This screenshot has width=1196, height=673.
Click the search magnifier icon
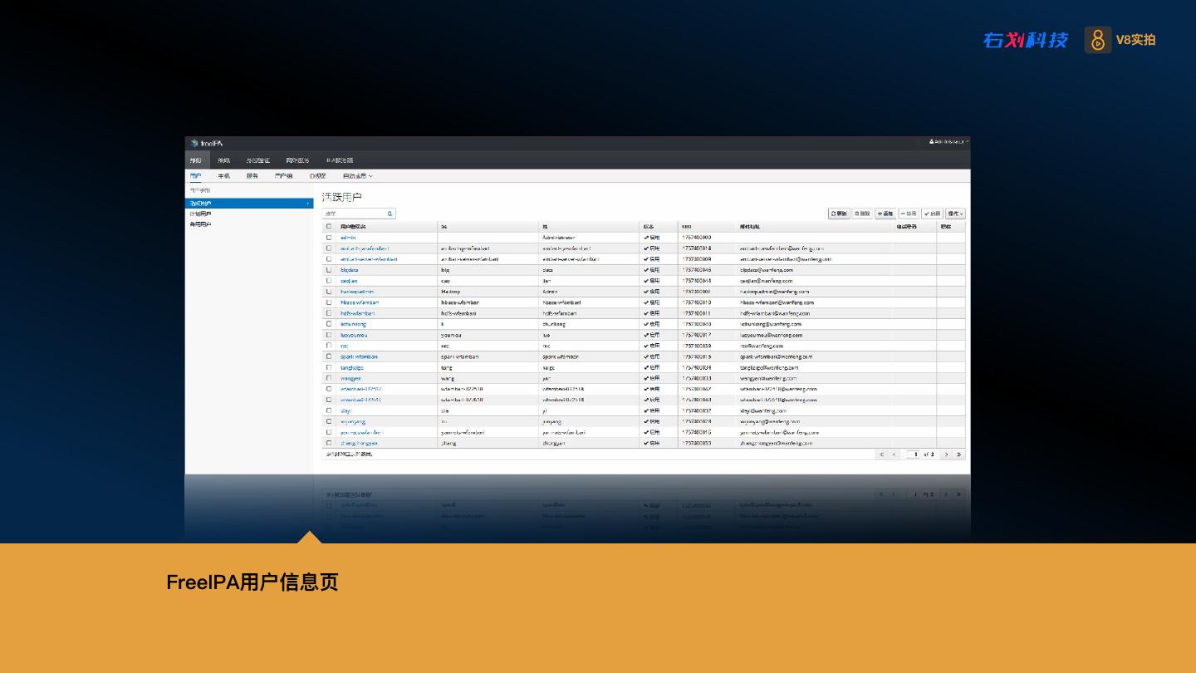pyautogui.click(x=390, y=214)
